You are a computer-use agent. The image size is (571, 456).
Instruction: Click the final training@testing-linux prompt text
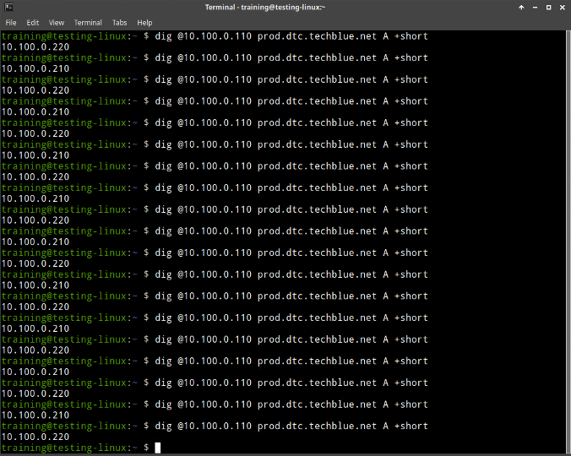tap(69, 448)
